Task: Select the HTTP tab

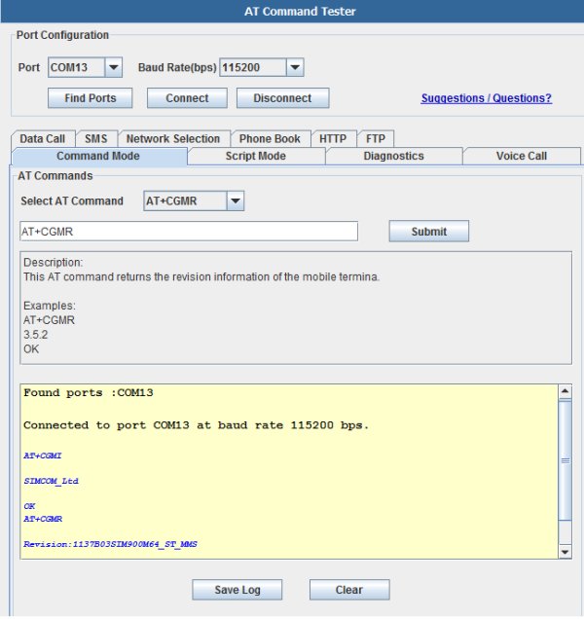Action: click(333, 138)
